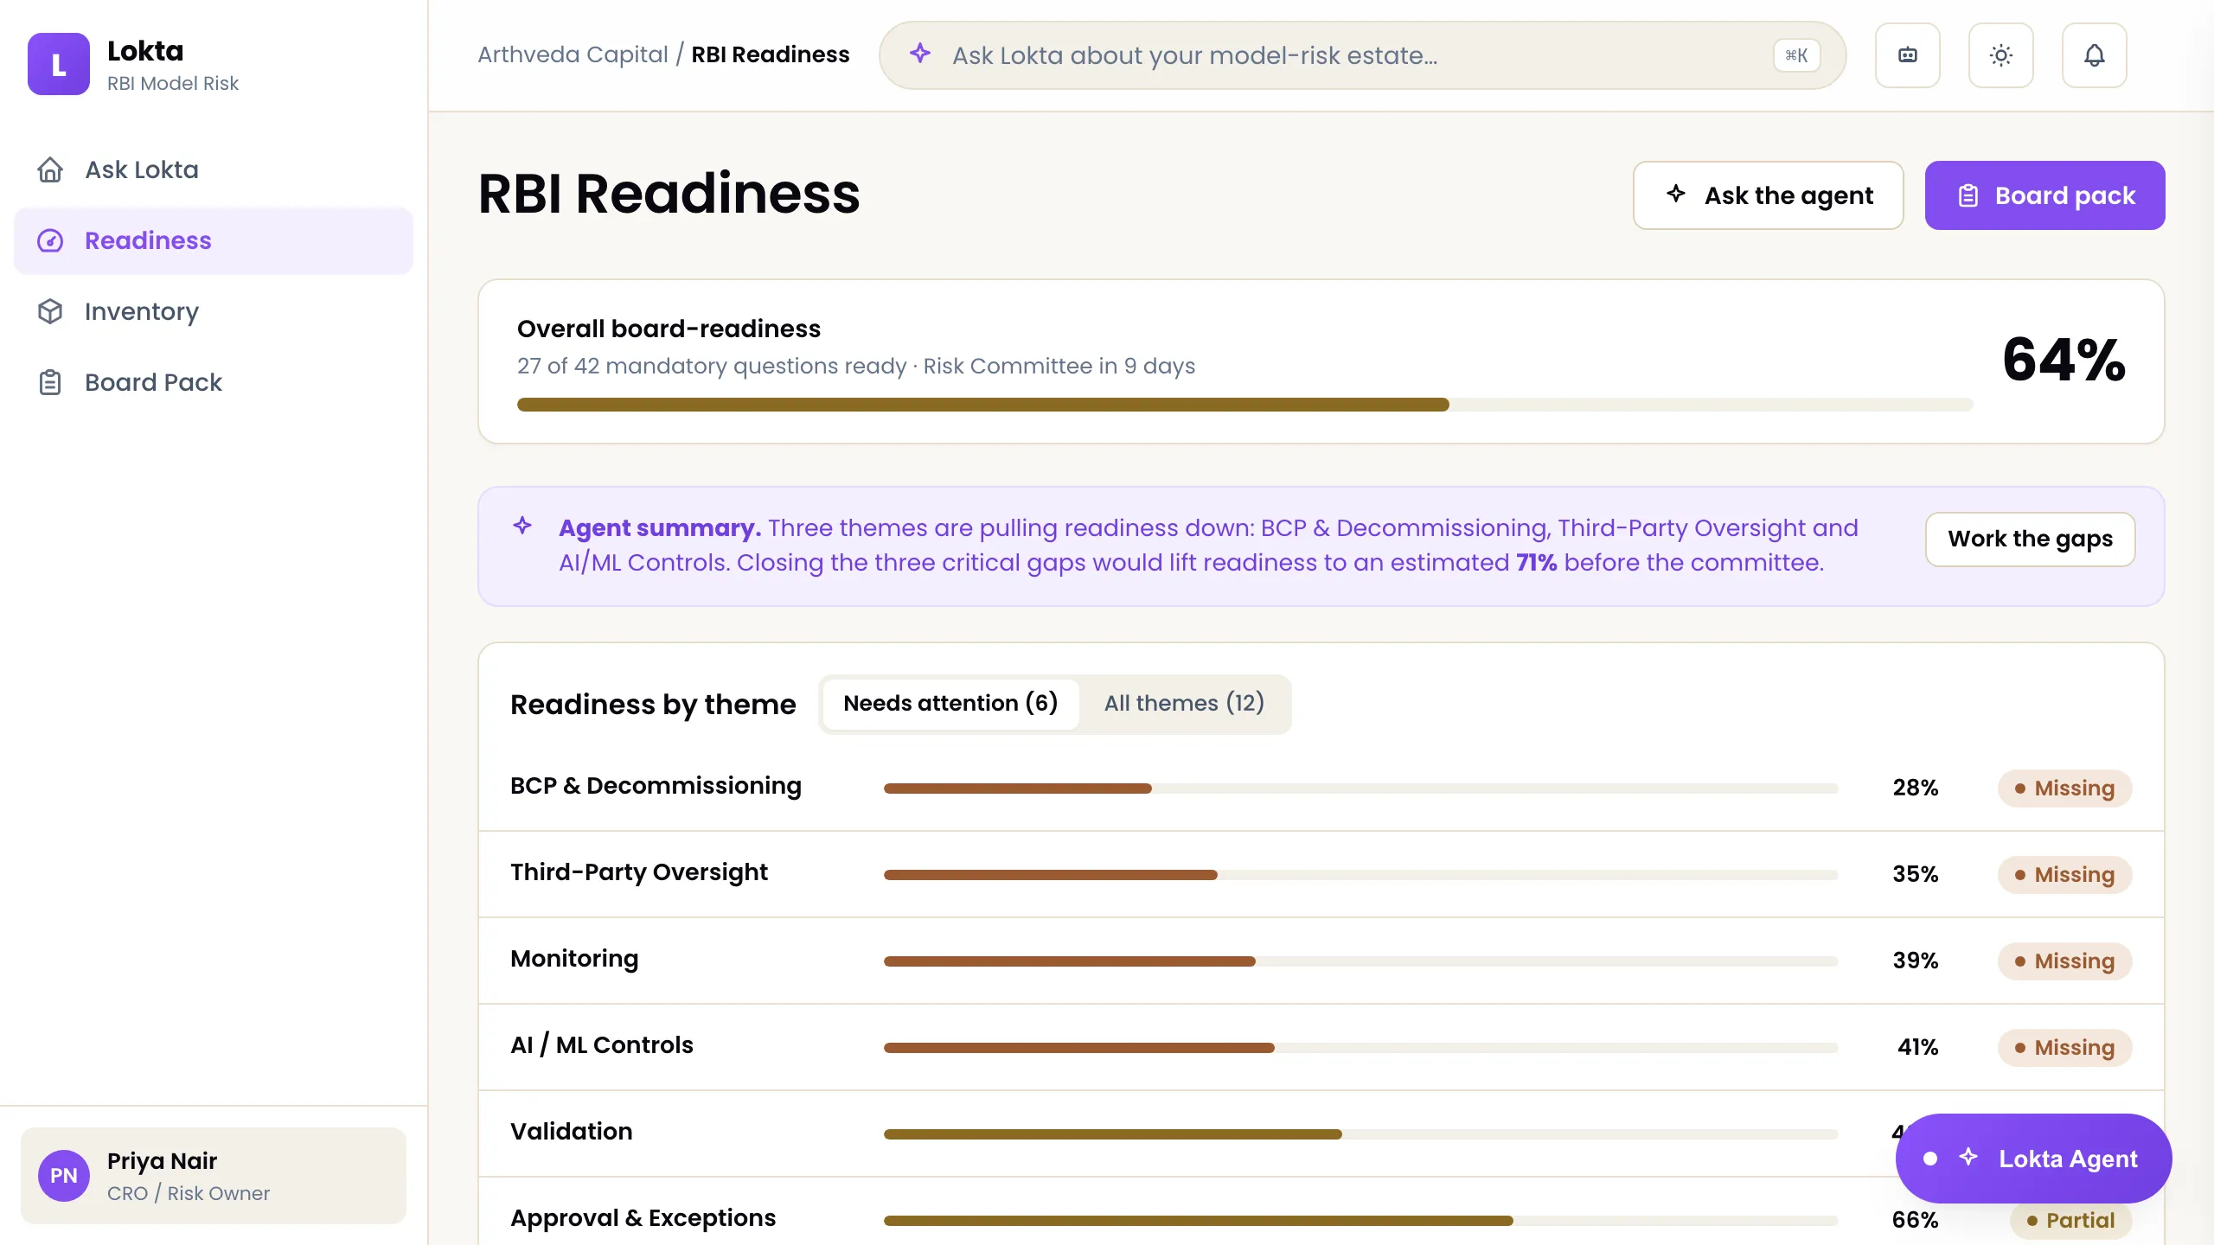Click sparkle icon on Ask the agent
This screenshot has width=2214, height=1245.
point(1676,194)
